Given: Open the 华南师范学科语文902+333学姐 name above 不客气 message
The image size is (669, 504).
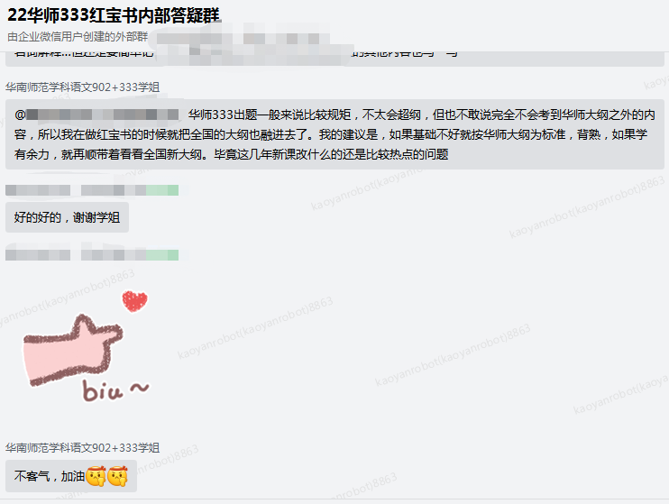Looking at the screenshot, I should pos(82,448).
